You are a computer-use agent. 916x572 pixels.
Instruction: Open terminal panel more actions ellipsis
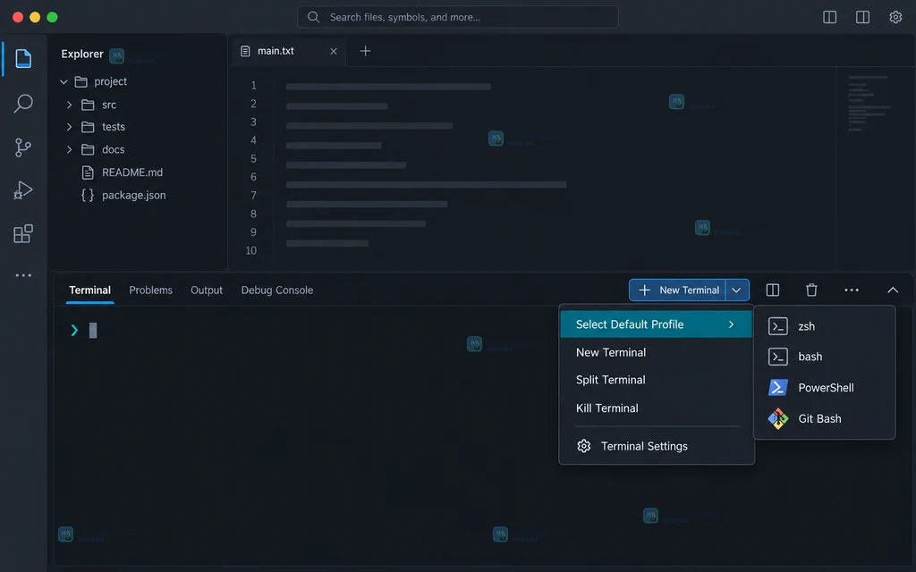click(x=852, y=290)
